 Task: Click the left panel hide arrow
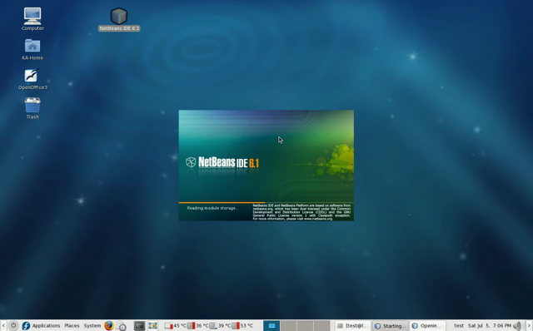(x=3, y=325)
